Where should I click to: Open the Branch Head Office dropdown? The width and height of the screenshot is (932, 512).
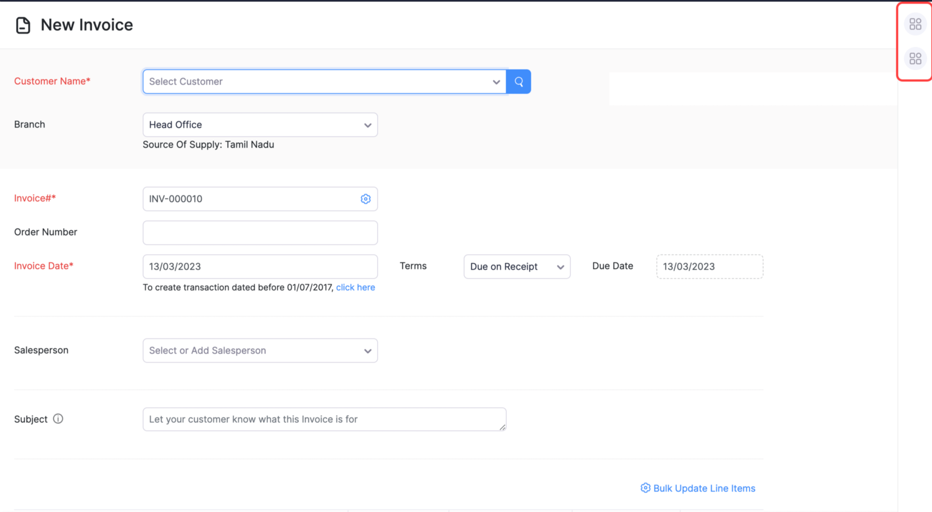pos(260,125)
